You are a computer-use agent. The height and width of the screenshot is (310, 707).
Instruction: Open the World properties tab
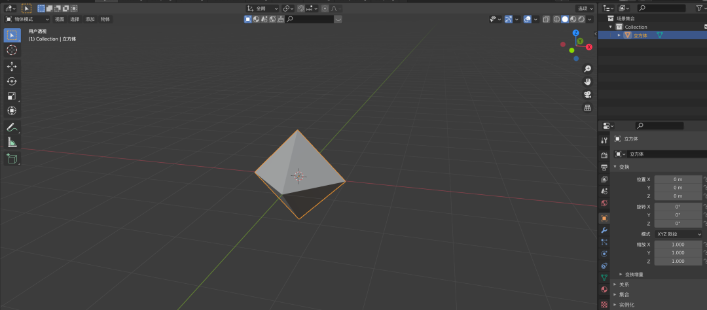(604, 203)
